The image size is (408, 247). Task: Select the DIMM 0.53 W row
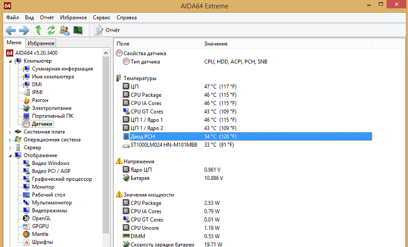(x=243, y=236)
